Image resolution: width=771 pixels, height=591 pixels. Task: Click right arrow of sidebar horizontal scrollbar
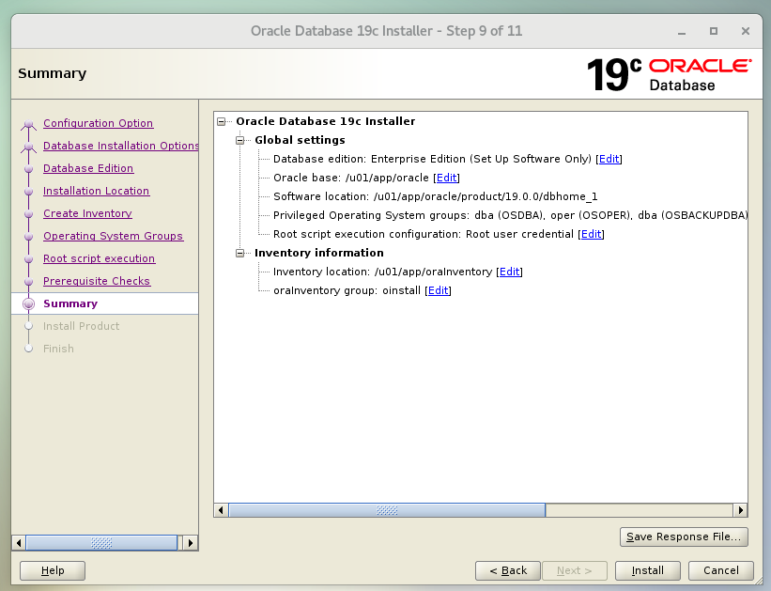[x=191, y=543]
